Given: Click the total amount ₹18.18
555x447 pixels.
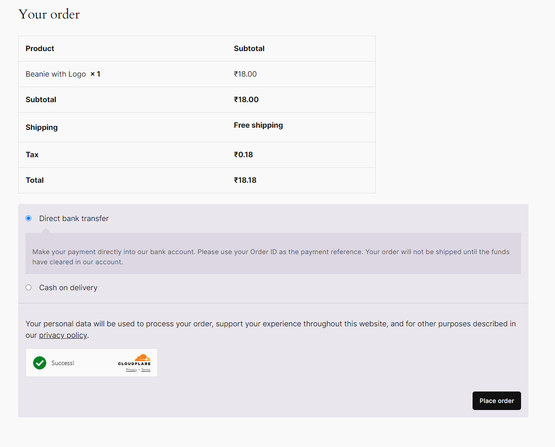Looking at the screenshot, I should click(245, 180).
